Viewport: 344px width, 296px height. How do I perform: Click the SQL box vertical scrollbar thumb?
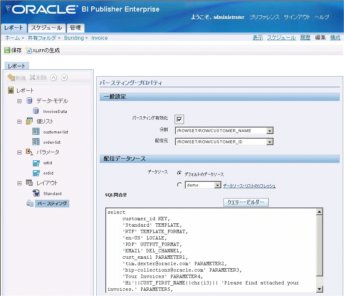[x=320, y=246]
